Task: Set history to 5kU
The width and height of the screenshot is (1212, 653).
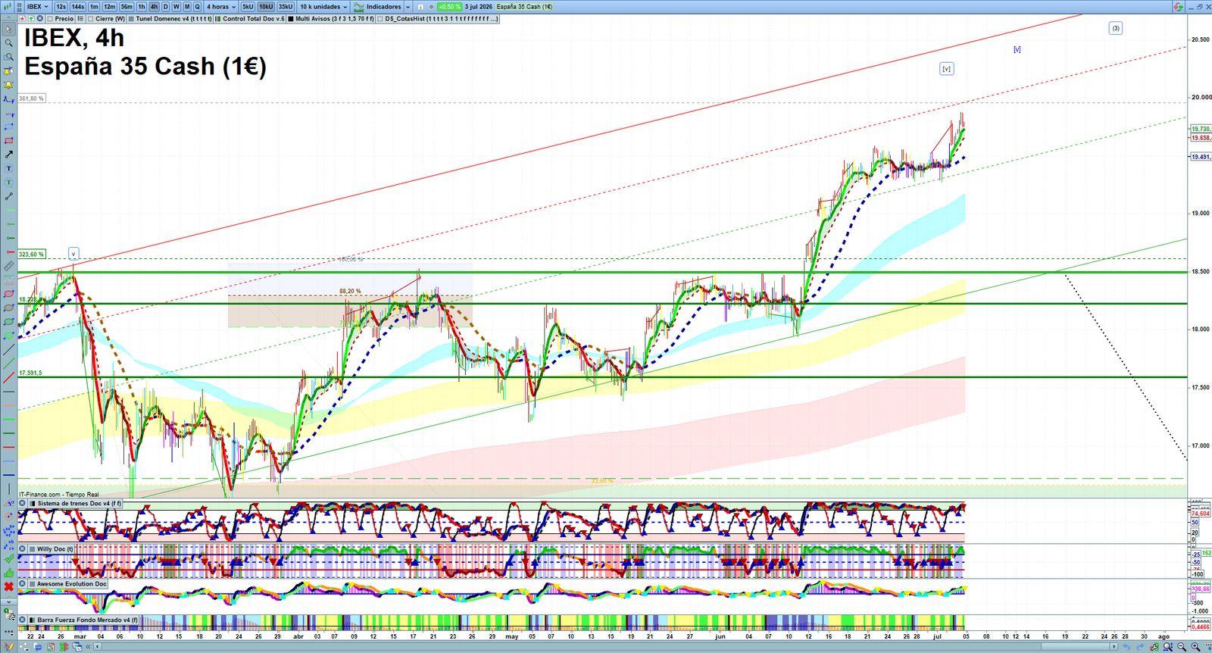Action: tap(248, 7)
